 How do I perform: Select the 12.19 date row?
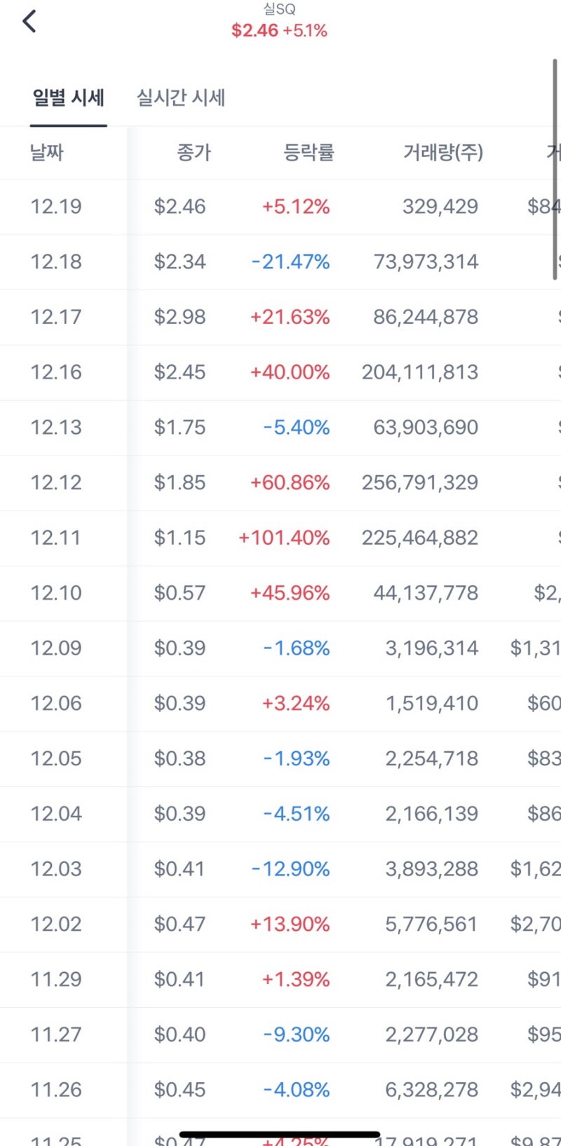pyautogui.click(x=56, y=207)
